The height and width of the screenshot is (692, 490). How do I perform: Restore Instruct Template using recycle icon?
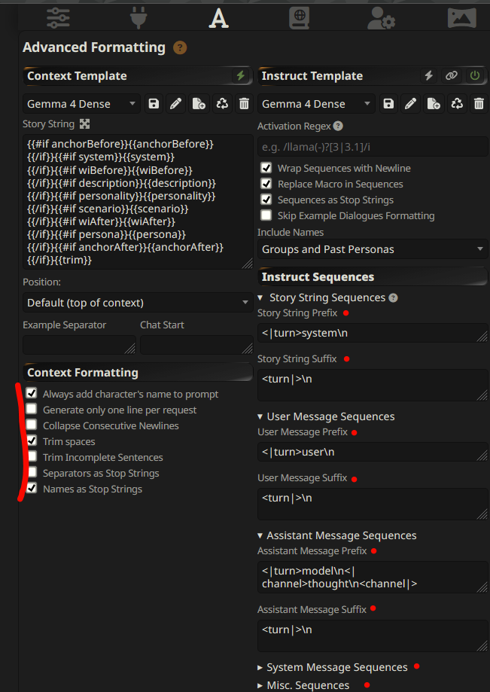pos(456,104)
